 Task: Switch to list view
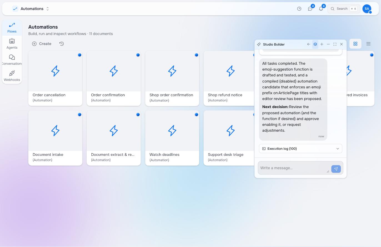pos(369,44)
